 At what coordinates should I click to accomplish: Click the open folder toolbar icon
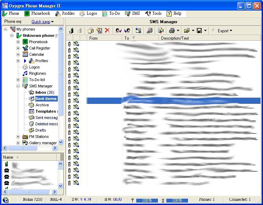[187, 31]
